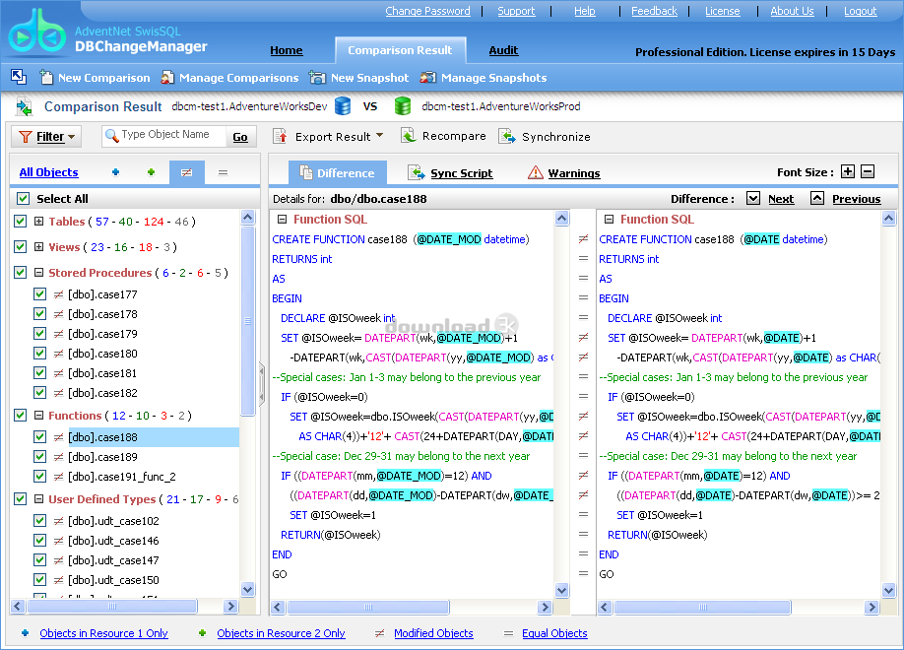Collapse the Functions tree node

click(38, 416)
